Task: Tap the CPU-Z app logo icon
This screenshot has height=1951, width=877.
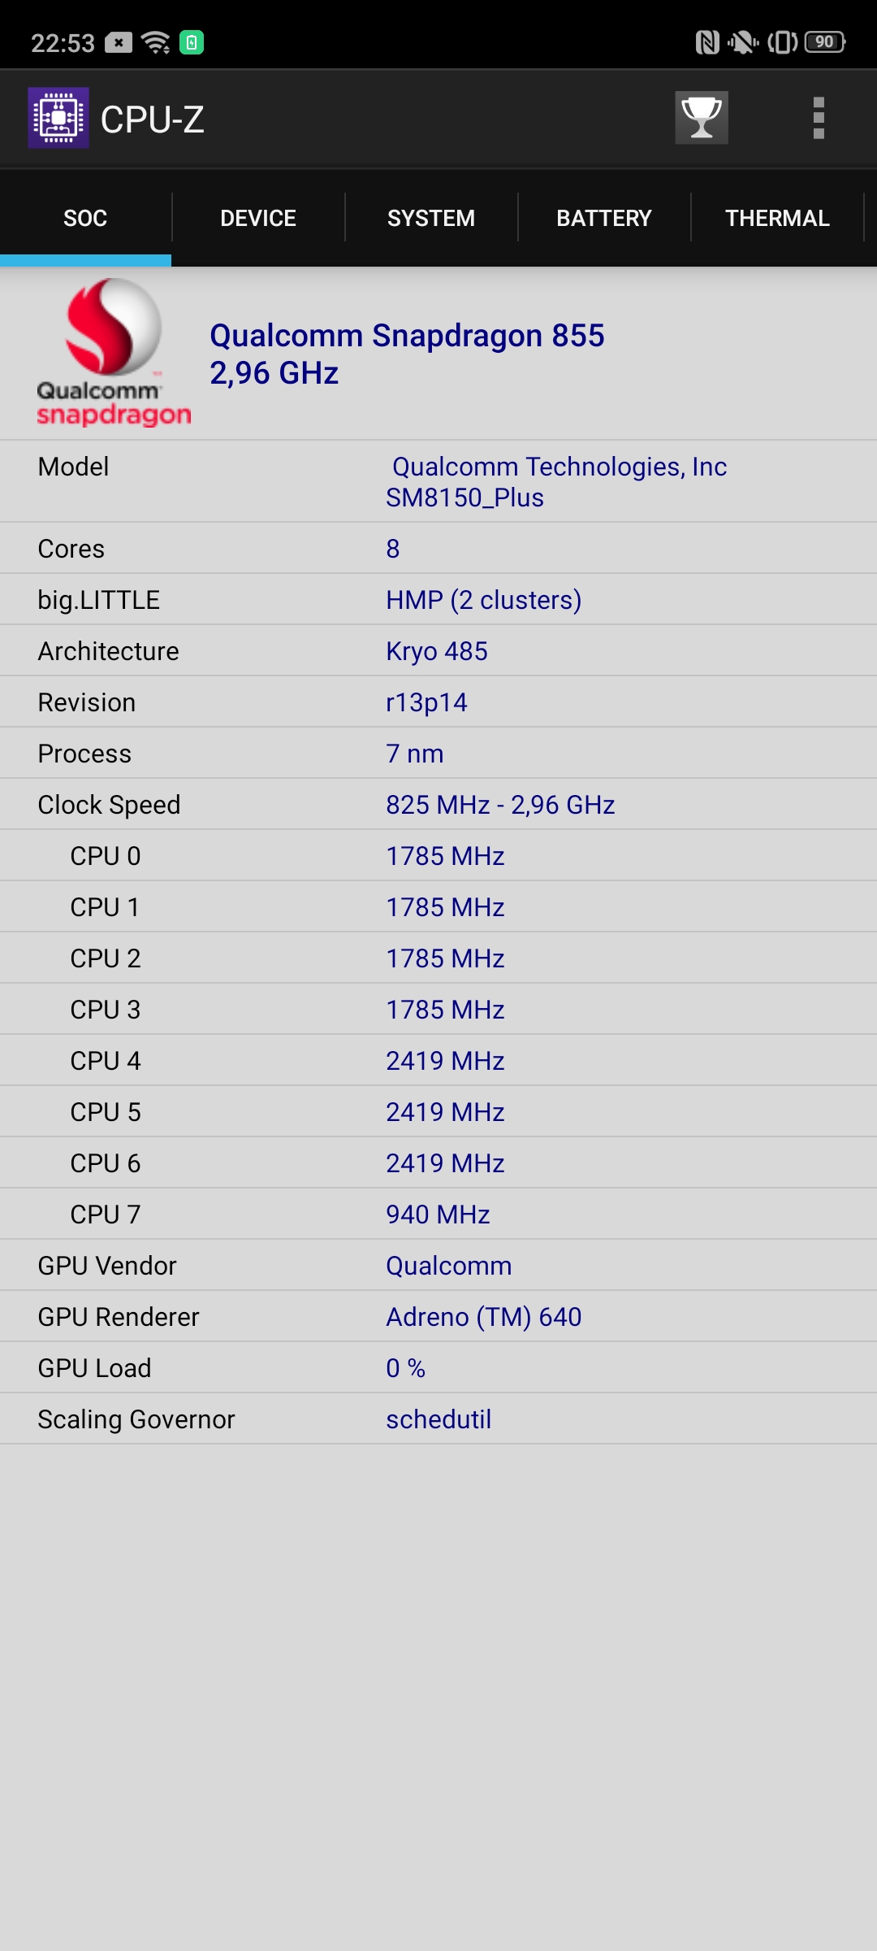Action: click(58, 118)
